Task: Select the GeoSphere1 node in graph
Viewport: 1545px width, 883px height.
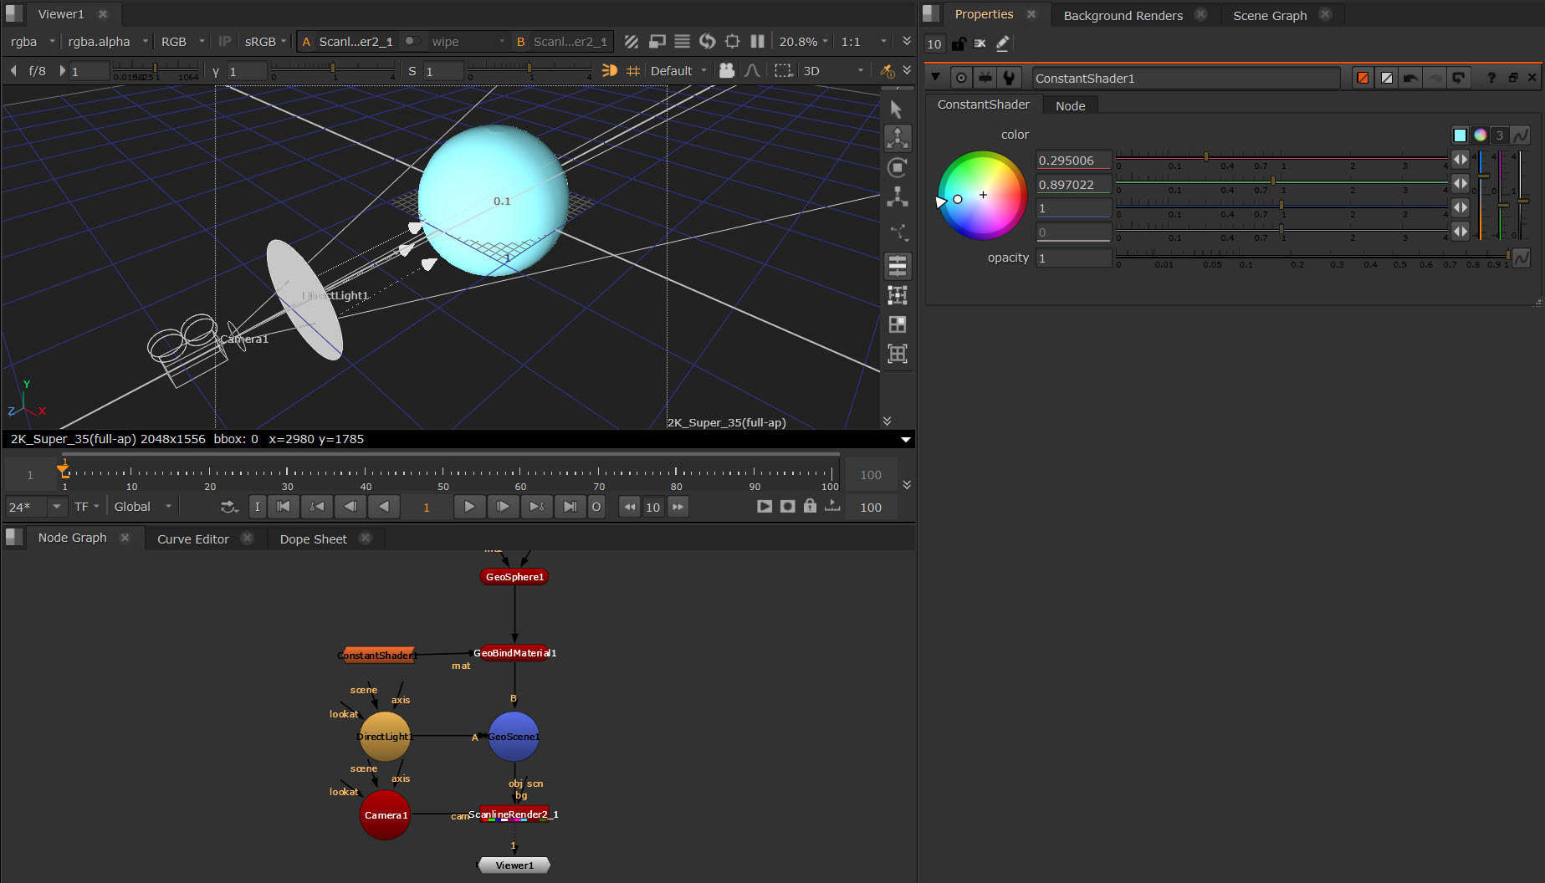Action: 514,577
